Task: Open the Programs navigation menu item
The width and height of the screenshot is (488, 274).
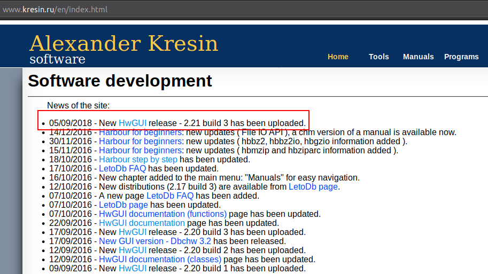Action: tap(461, 57)
